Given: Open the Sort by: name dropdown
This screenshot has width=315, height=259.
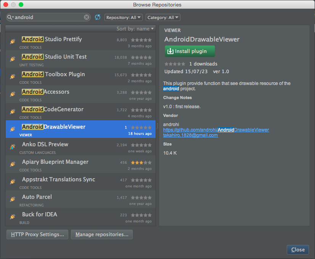Looking at the screenshot, I should coord(135,29).
